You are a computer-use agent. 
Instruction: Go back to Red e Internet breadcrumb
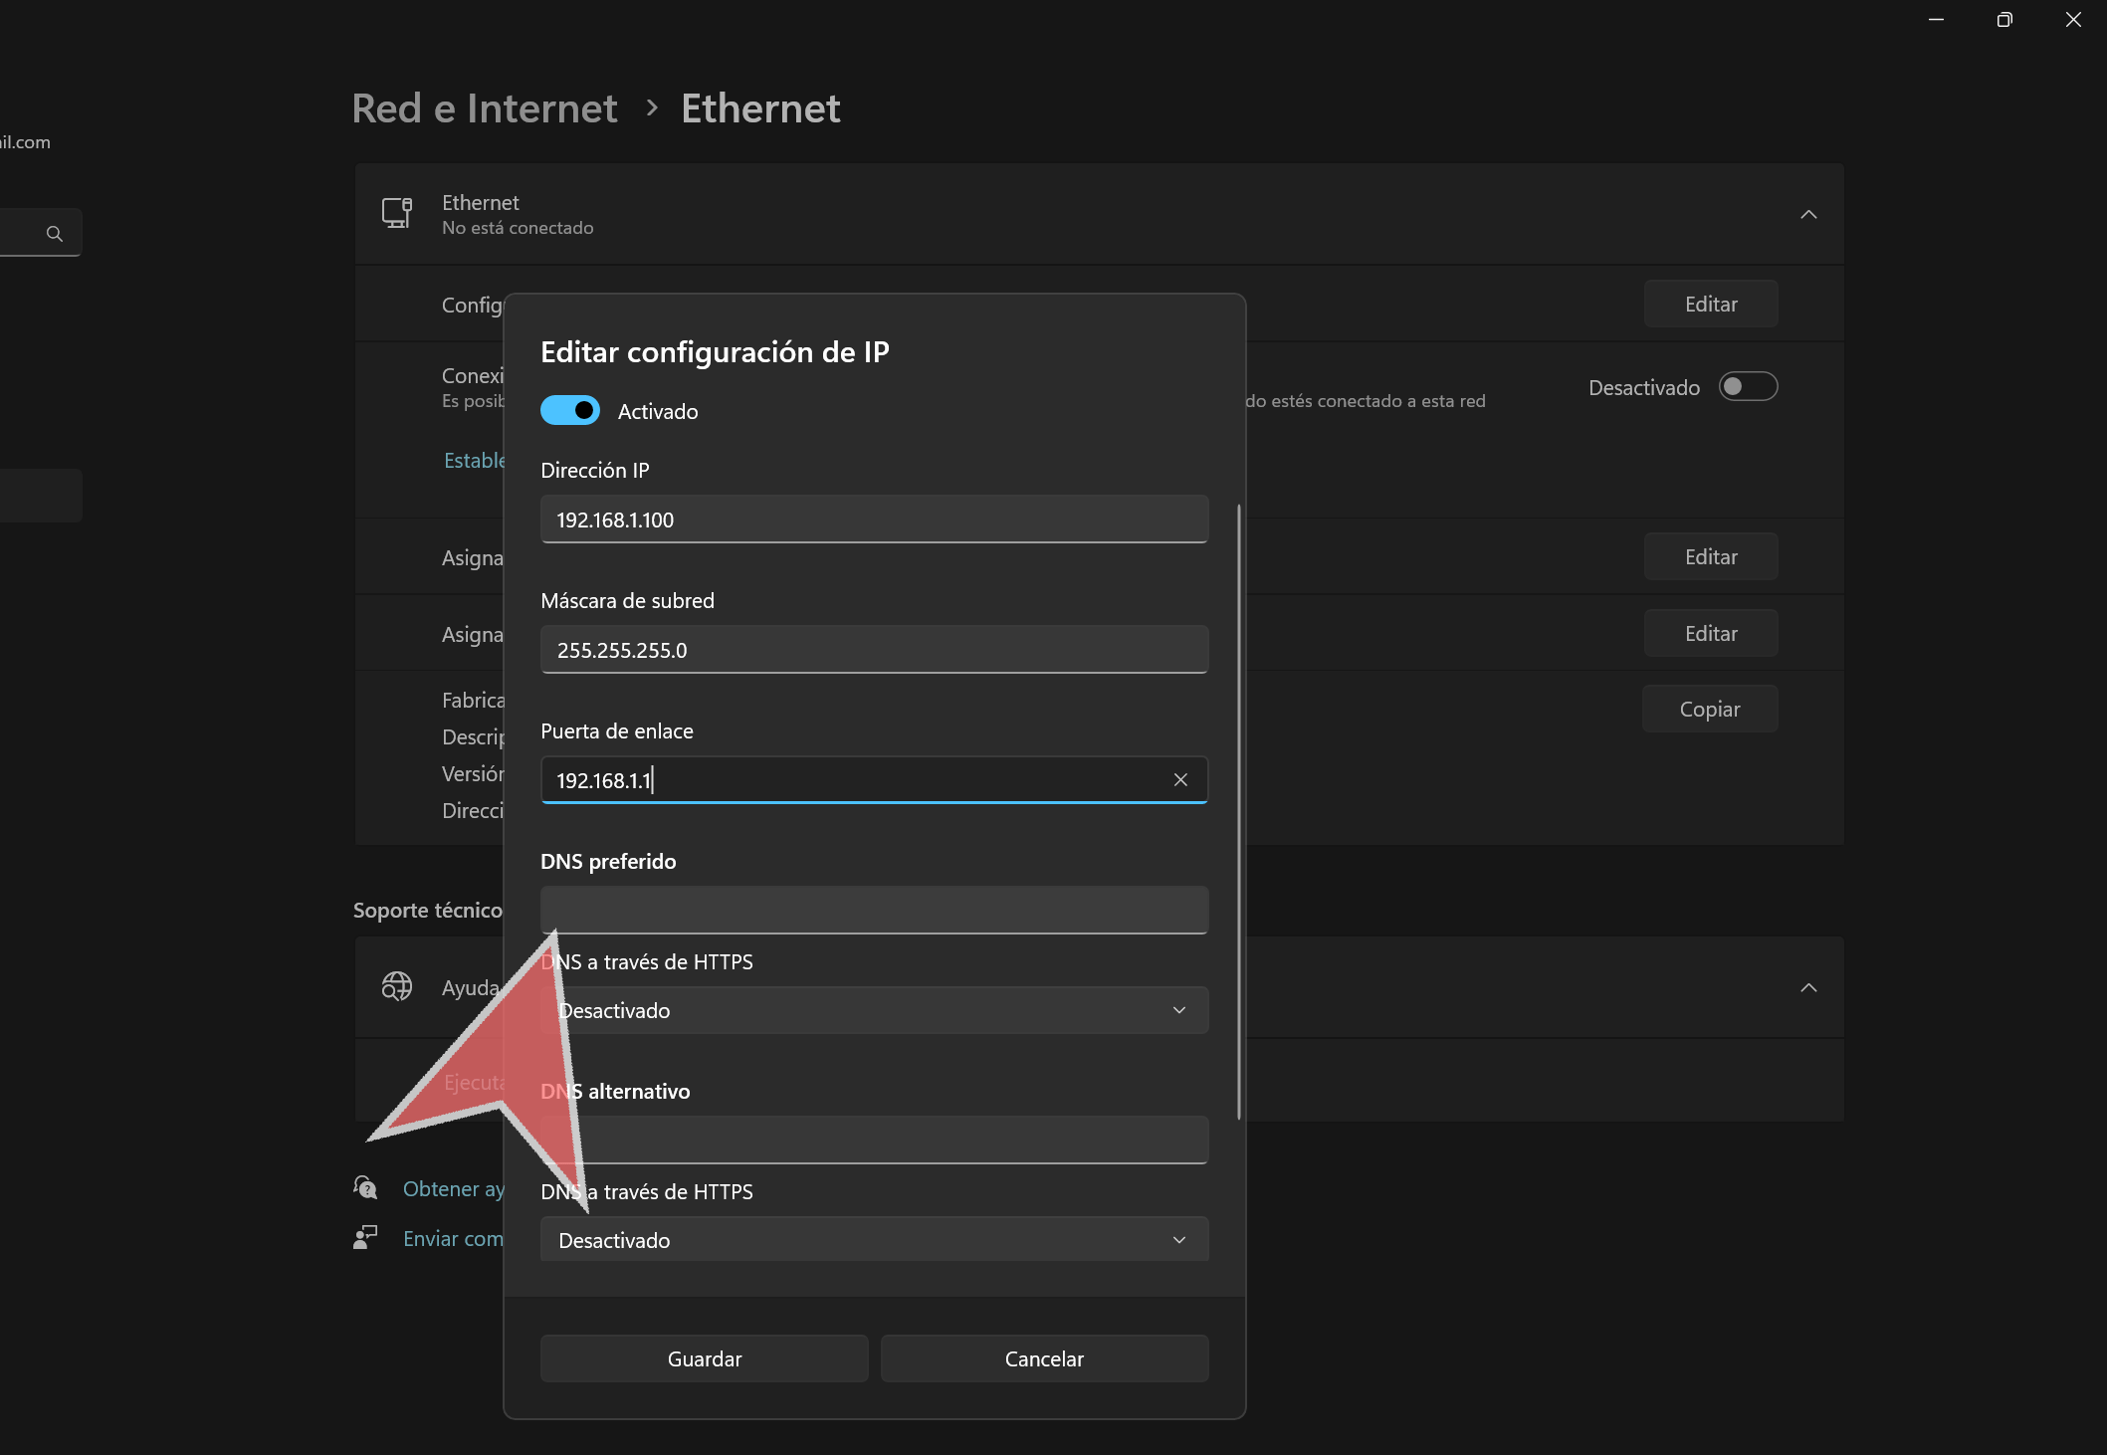click(485, 107)
